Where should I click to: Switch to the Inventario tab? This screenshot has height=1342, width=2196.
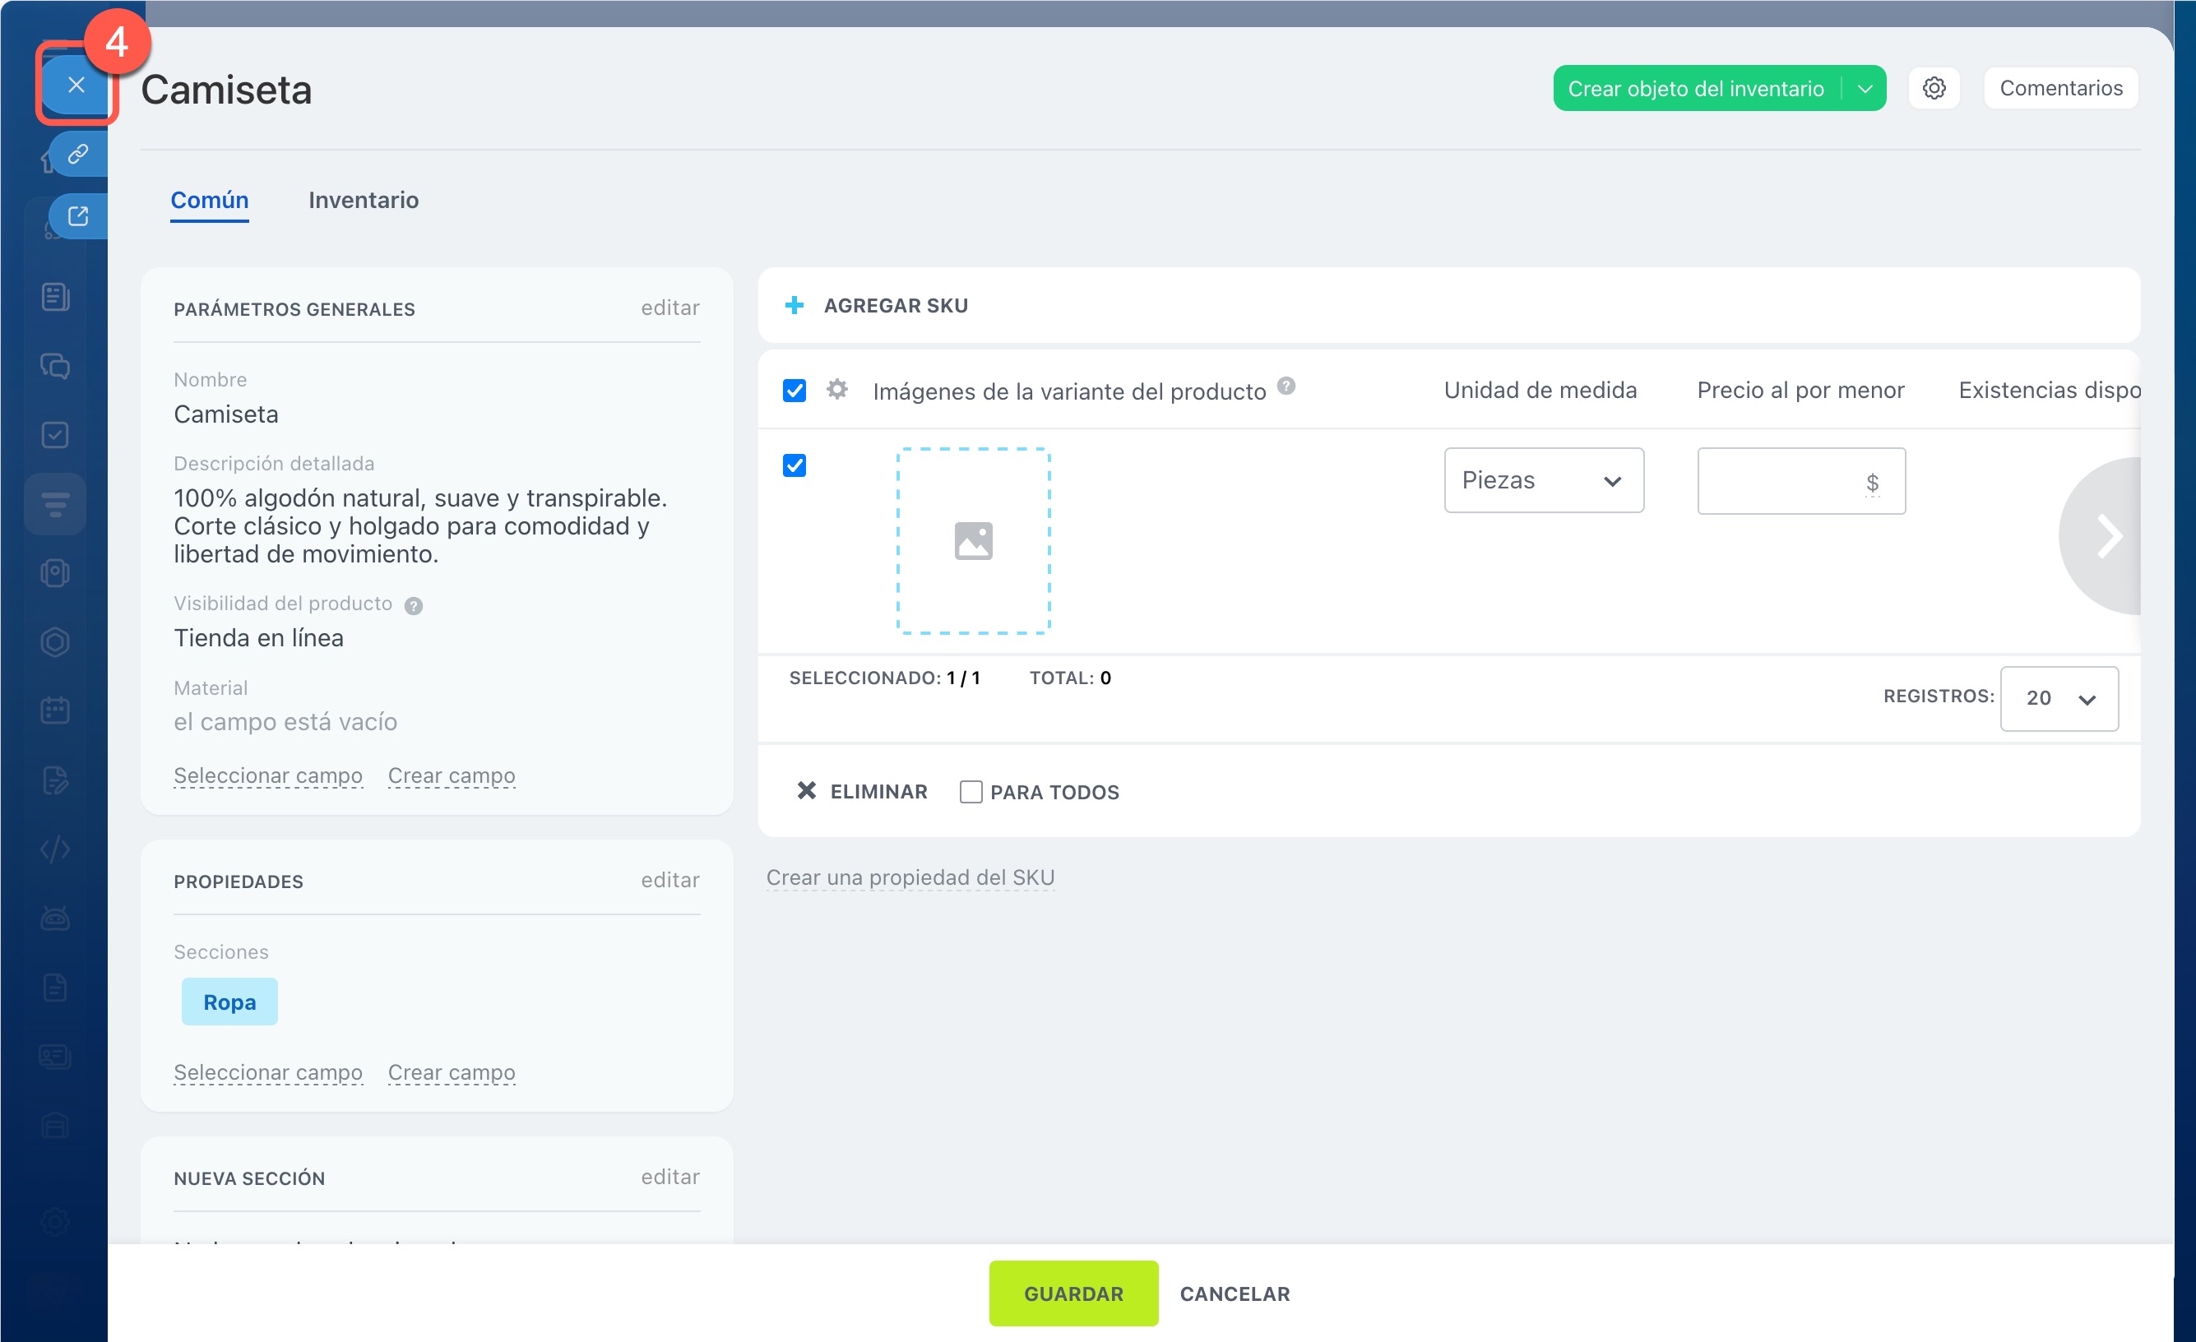tap(364, 200)
